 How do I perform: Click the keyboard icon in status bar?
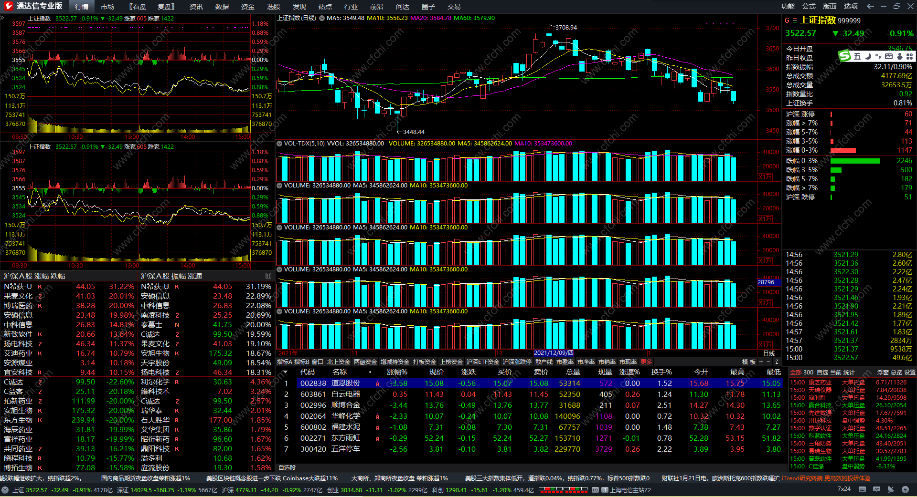click(862, 489)
